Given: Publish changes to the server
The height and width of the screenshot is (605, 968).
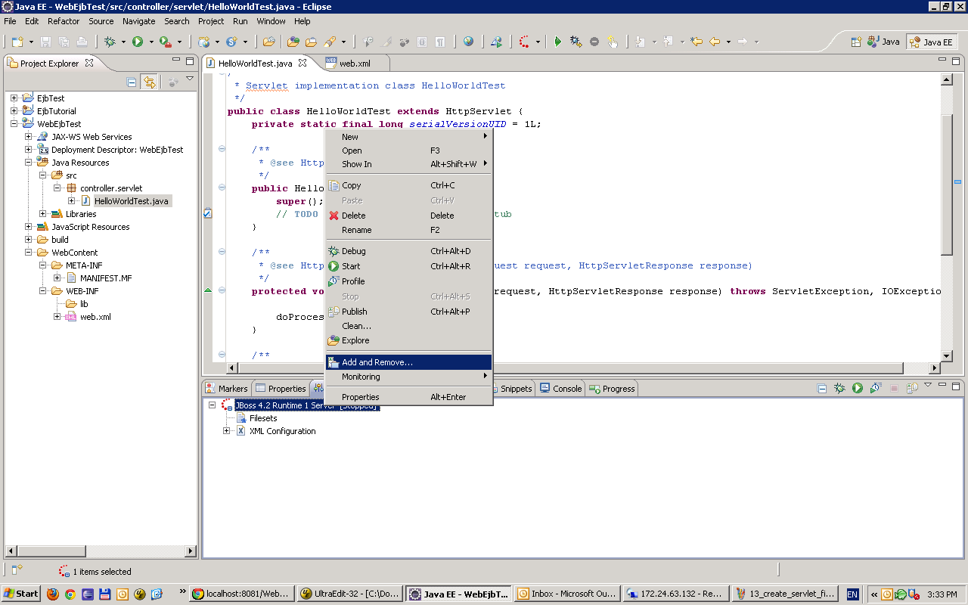Looking at the screenshot, I should pos(356,311).
